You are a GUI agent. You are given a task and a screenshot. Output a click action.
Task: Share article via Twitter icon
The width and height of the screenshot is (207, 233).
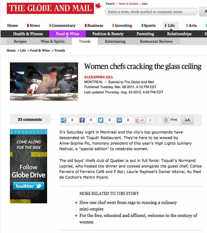click(101, 120)
